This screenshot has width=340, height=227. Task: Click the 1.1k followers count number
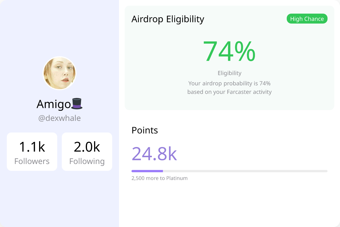tap(32, 147)
